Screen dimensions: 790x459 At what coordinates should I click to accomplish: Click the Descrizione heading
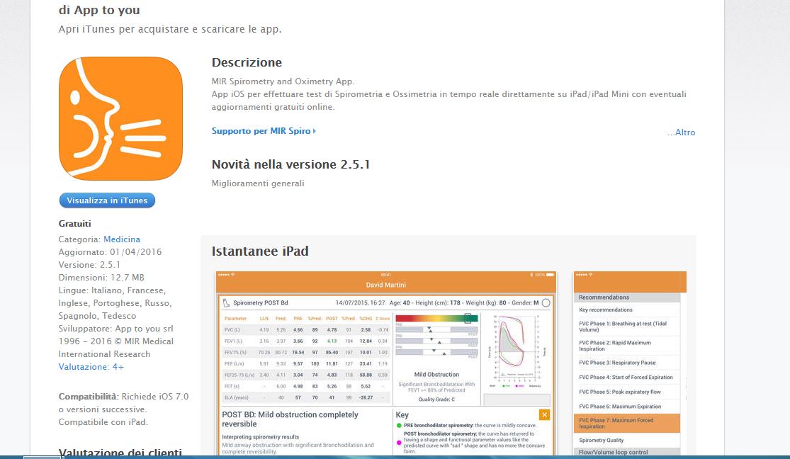(247, 62)
